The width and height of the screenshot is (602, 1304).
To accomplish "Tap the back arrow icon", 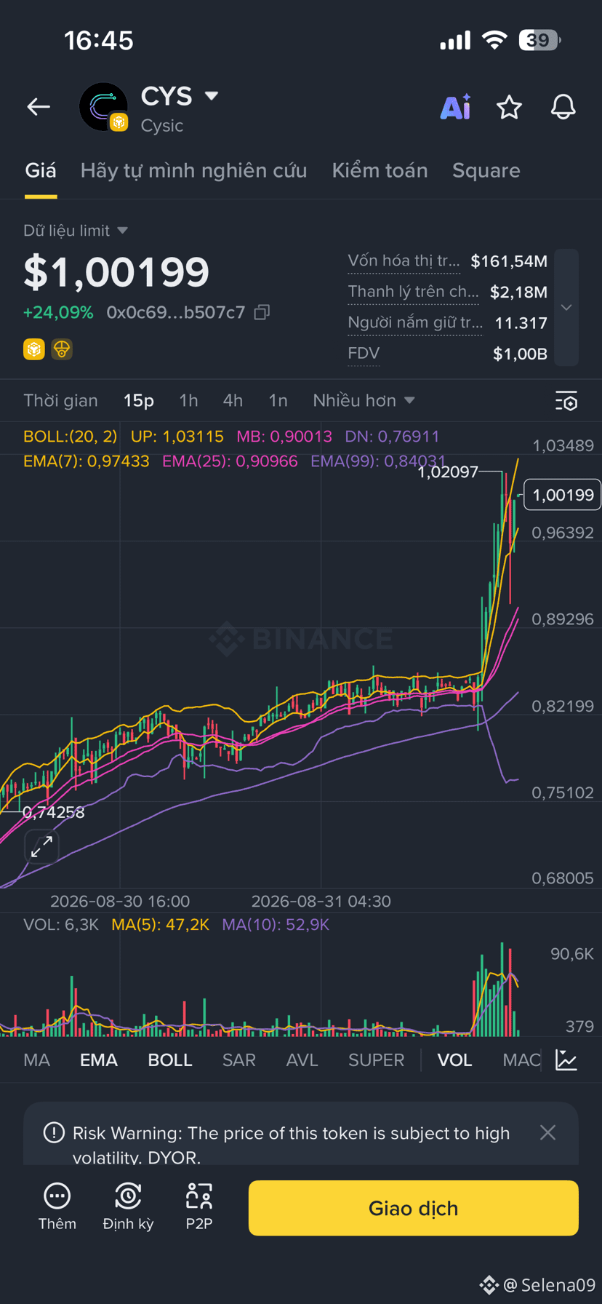I will [x=39, y=107].
